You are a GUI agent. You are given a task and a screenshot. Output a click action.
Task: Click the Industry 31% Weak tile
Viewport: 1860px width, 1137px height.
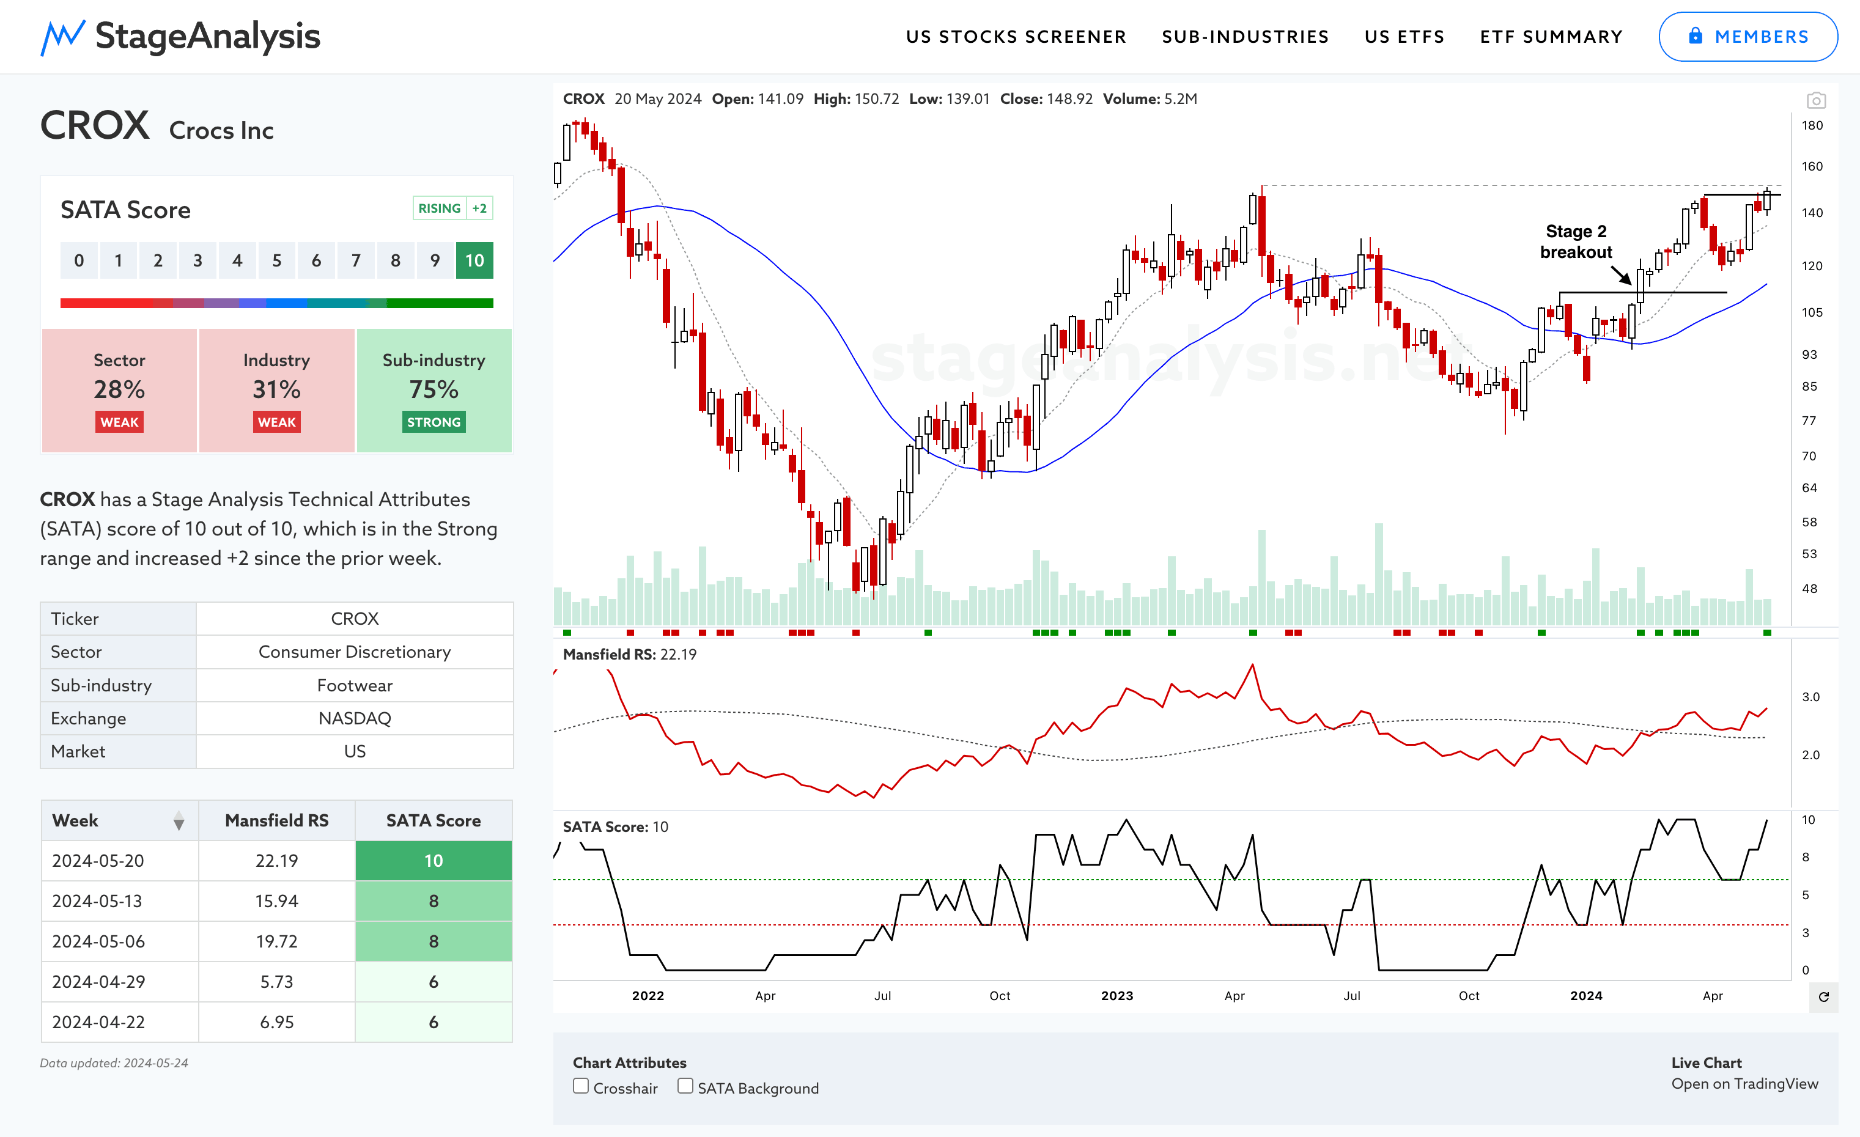(276, 391)
